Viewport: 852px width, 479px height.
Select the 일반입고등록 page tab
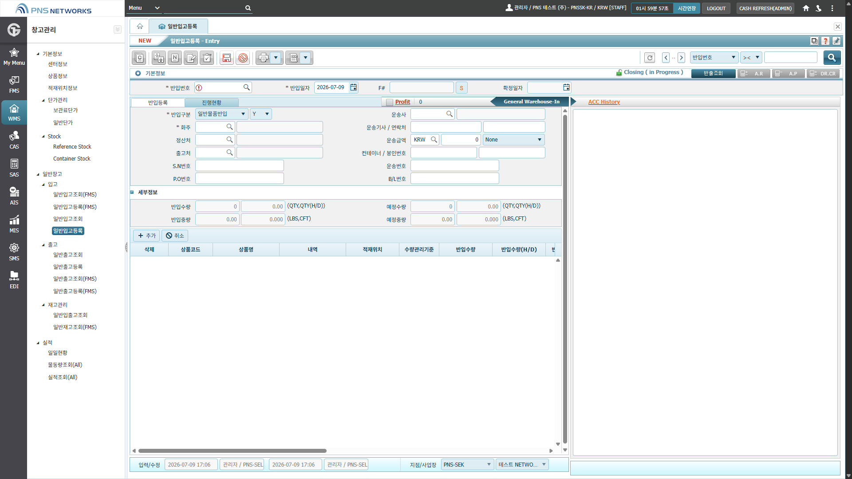tap(178, 27)
